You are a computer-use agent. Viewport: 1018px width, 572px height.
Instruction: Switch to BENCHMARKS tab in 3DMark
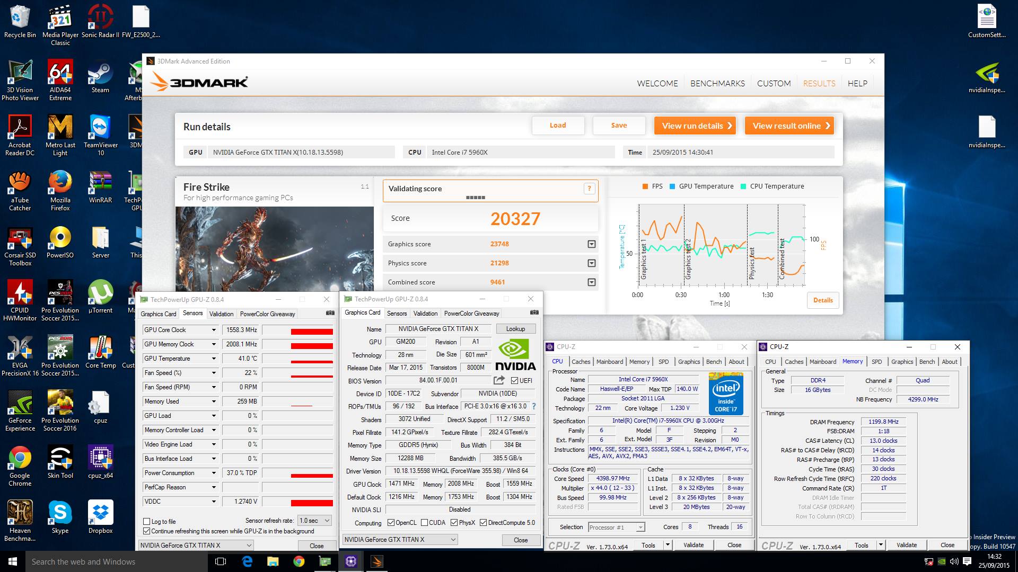point(717,84)
